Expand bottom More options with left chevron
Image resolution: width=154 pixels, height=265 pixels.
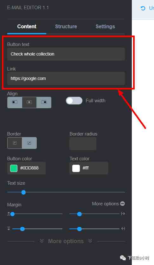tap(42, 241)
